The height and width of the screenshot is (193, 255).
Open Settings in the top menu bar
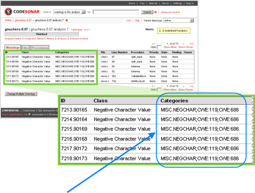point(177,3)
